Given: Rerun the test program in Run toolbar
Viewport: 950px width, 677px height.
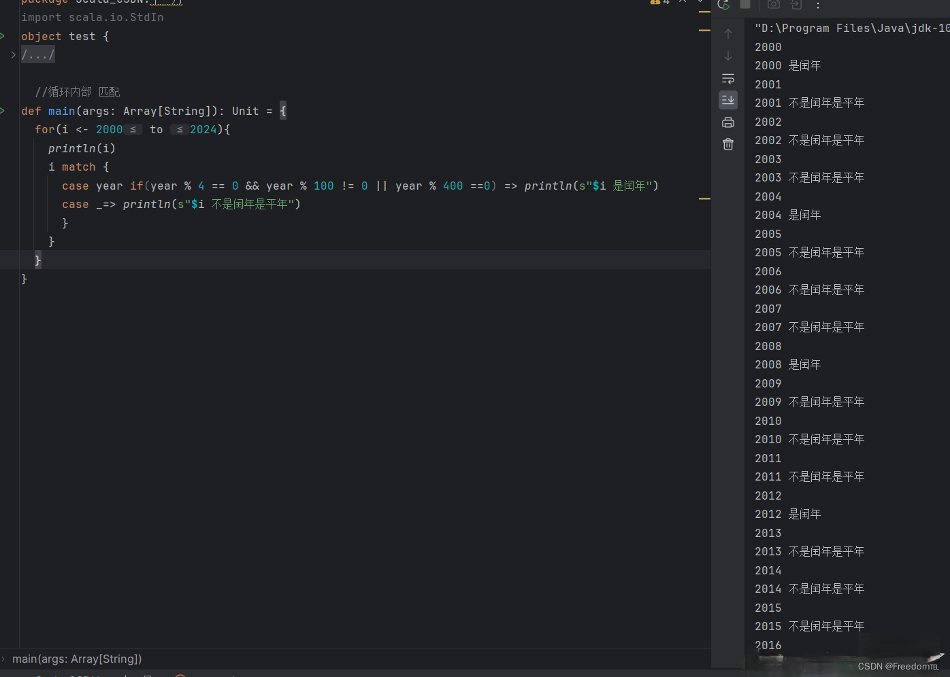Looking at the screenshot, I should (724, 5).
